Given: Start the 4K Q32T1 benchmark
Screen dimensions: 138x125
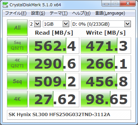Looking at the screenshot, I should (x=17, y=63).
